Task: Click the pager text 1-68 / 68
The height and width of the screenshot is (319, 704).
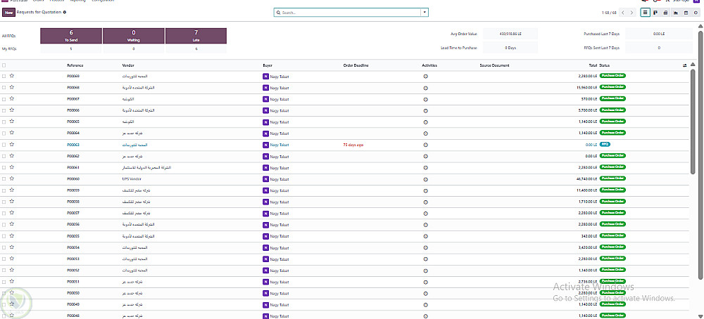Action: click(x=608, y=13)
